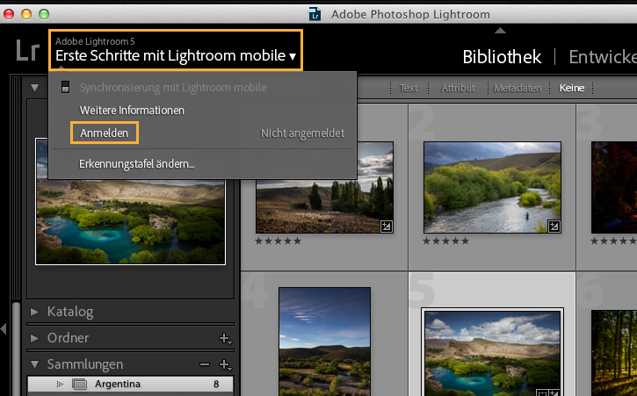Click 'Weitere Informationen' menu entry
The width and height of the screenshot is (637, 396).
tap(132, 110)
